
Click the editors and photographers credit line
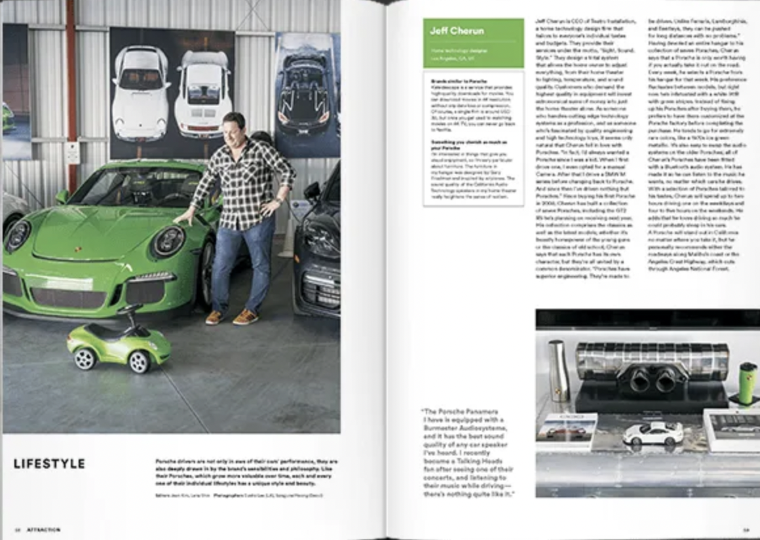(x=239, y=495)
